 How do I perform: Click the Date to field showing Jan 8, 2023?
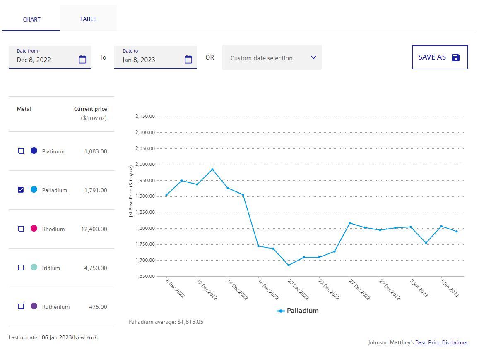pos(149,60)
